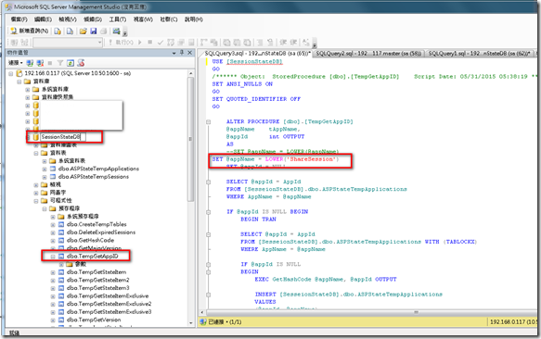Screen dimensions: 541x339
Task: Open the 連接 dropdown in Object Explorer
Action: (16, 63)
